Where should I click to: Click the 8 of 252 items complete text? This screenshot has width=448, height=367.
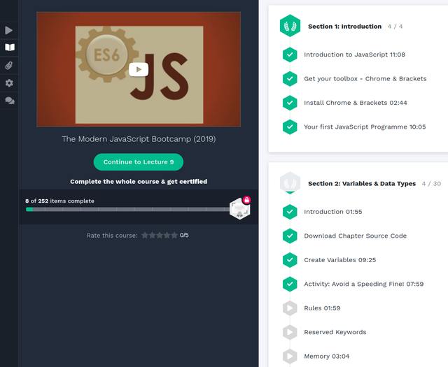point(59,201)
